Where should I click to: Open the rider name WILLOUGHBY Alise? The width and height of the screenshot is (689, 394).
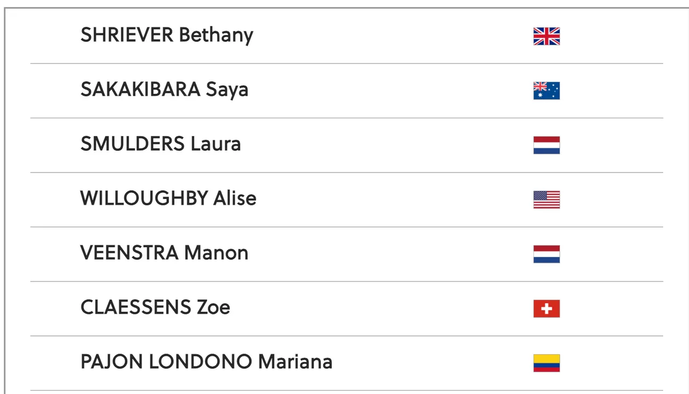(x=168, y=198)
